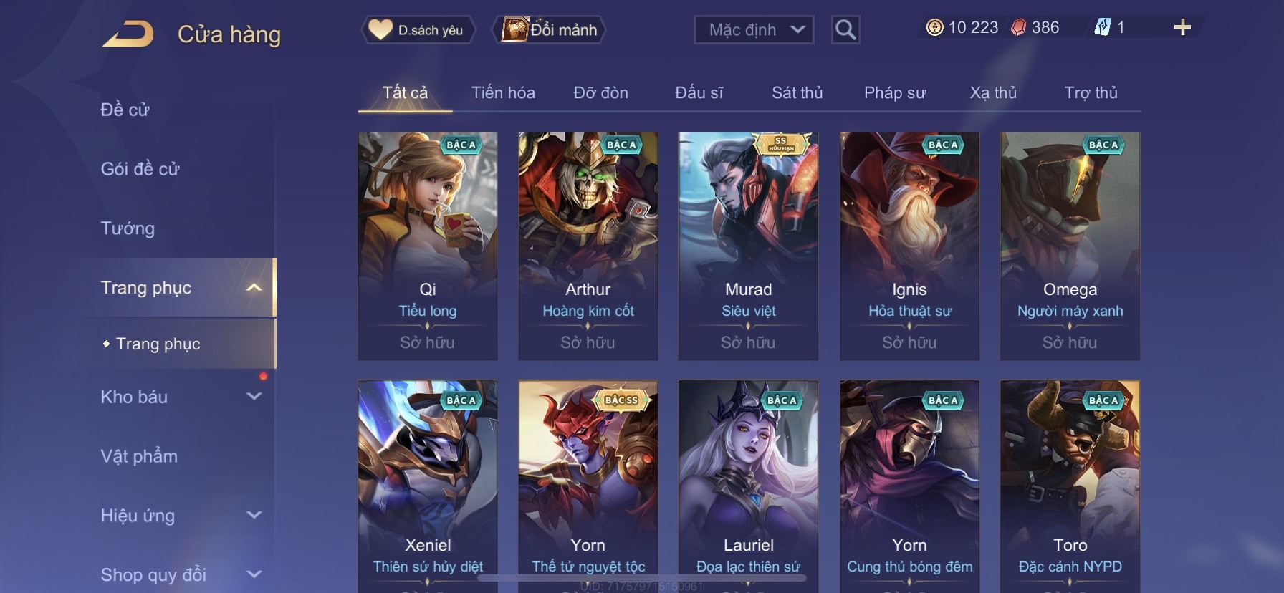Switch to the Pháp sư tab
The width and height of the screenshot is (1284, 593).
(895, 92)
